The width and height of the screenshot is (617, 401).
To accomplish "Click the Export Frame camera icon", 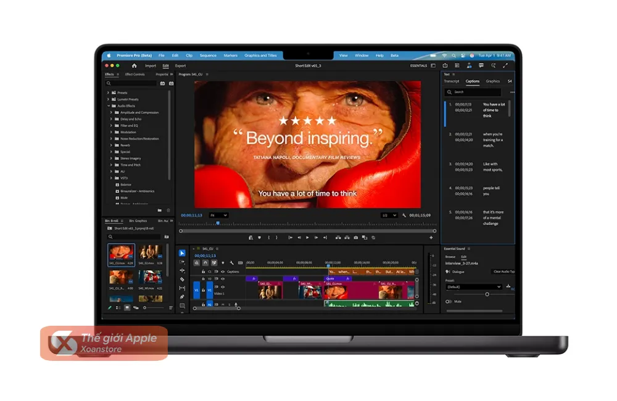I will [356, 238].
